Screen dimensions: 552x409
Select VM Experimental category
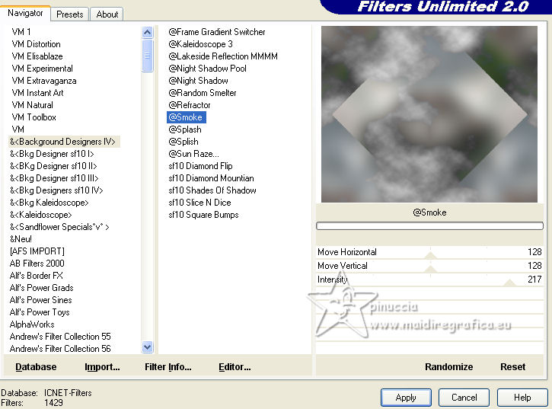[x=42, y=69]
